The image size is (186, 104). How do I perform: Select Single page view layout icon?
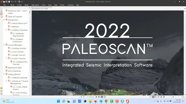[151, 97]
